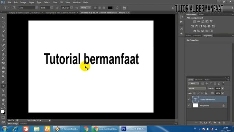The height and width of the screenshot is (132, 234).
Task: Click the text color swatch in options bar
Action: click(110, 8)
